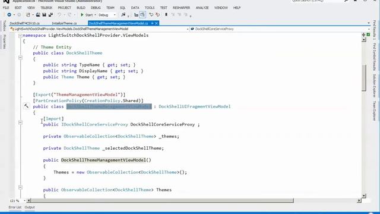This screenshot has width=380, height=214.
Task: Open the Find Symbol Results side panel
Action: click(375, 56)
